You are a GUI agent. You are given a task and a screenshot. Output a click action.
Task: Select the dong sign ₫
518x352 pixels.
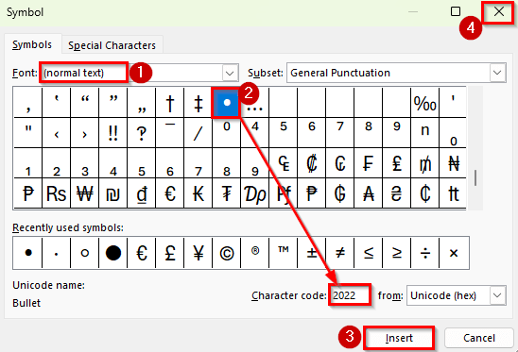point(142,193)
